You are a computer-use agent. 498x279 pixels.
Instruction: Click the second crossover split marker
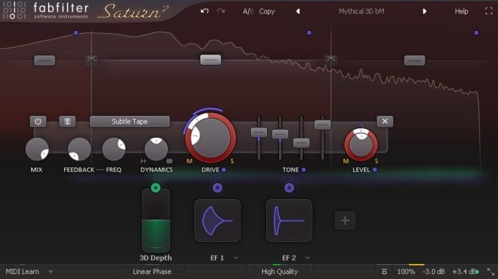coord(331,60)
